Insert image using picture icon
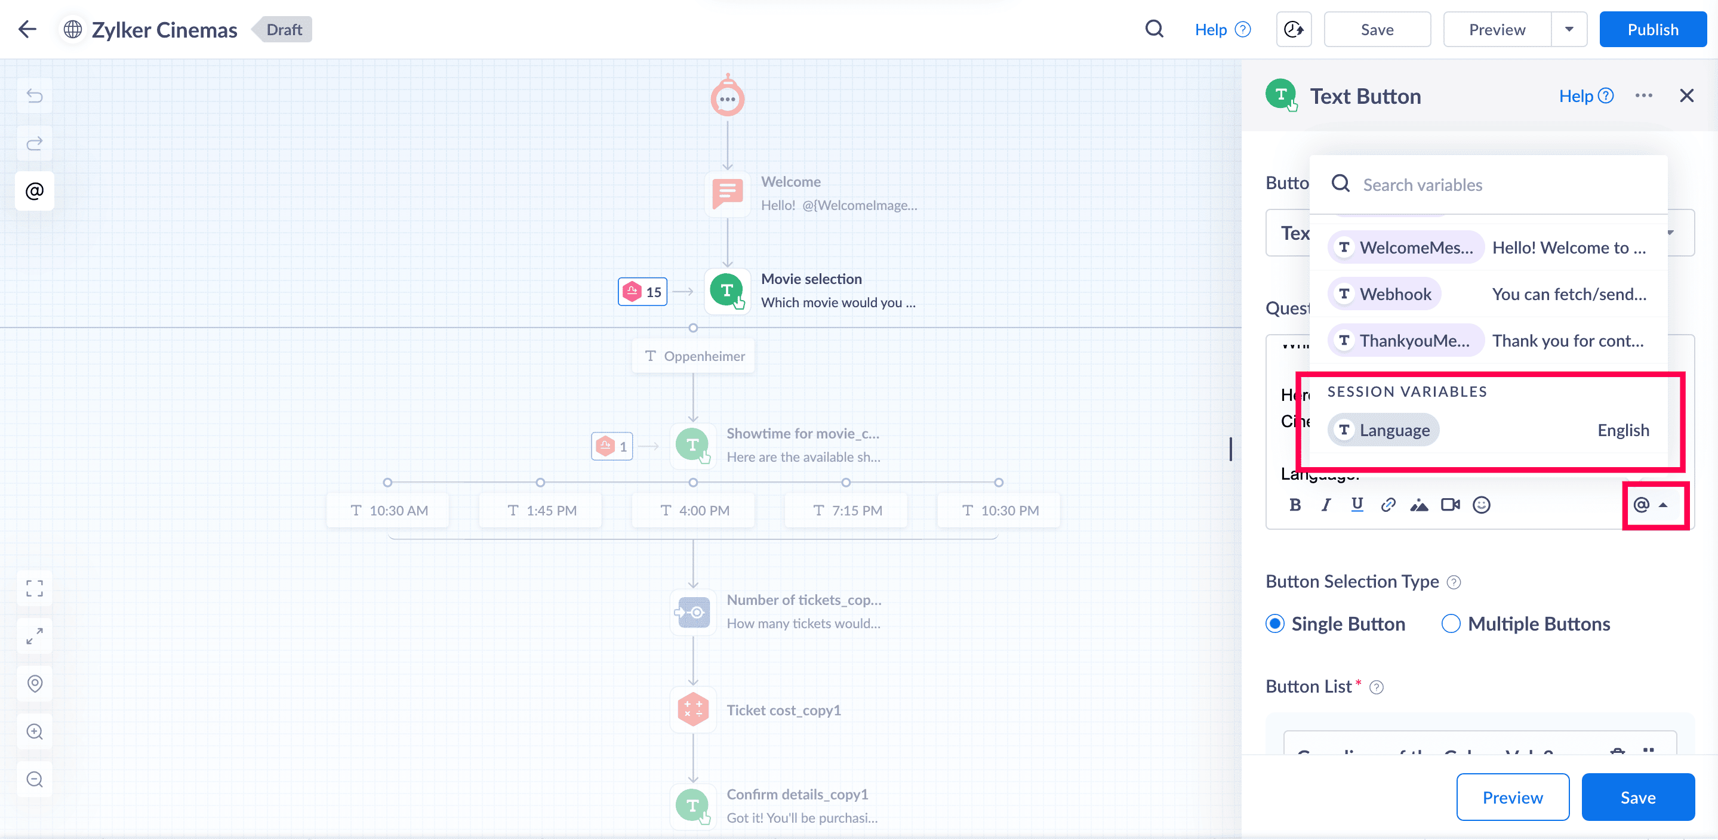1718x840 pixels. [1418, 505]
